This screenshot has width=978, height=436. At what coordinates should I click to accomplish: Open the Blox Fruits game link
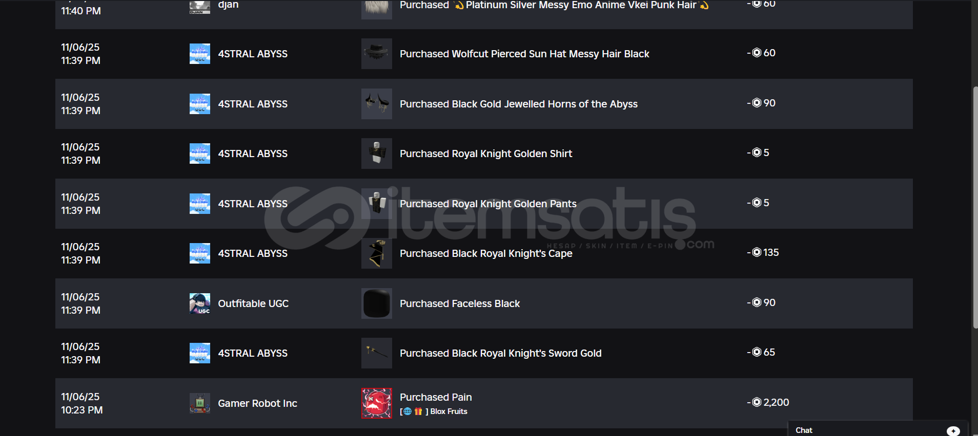click(449, 411)
